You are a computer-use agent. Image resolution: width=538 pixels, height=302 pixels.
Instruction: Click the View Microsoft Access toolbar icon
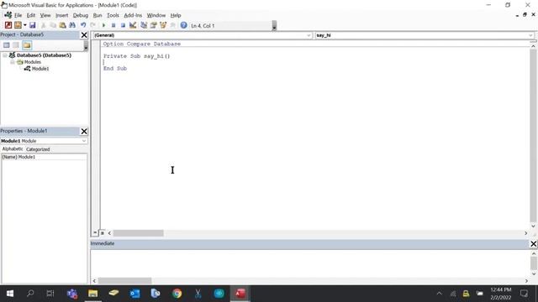coord(8,25)
